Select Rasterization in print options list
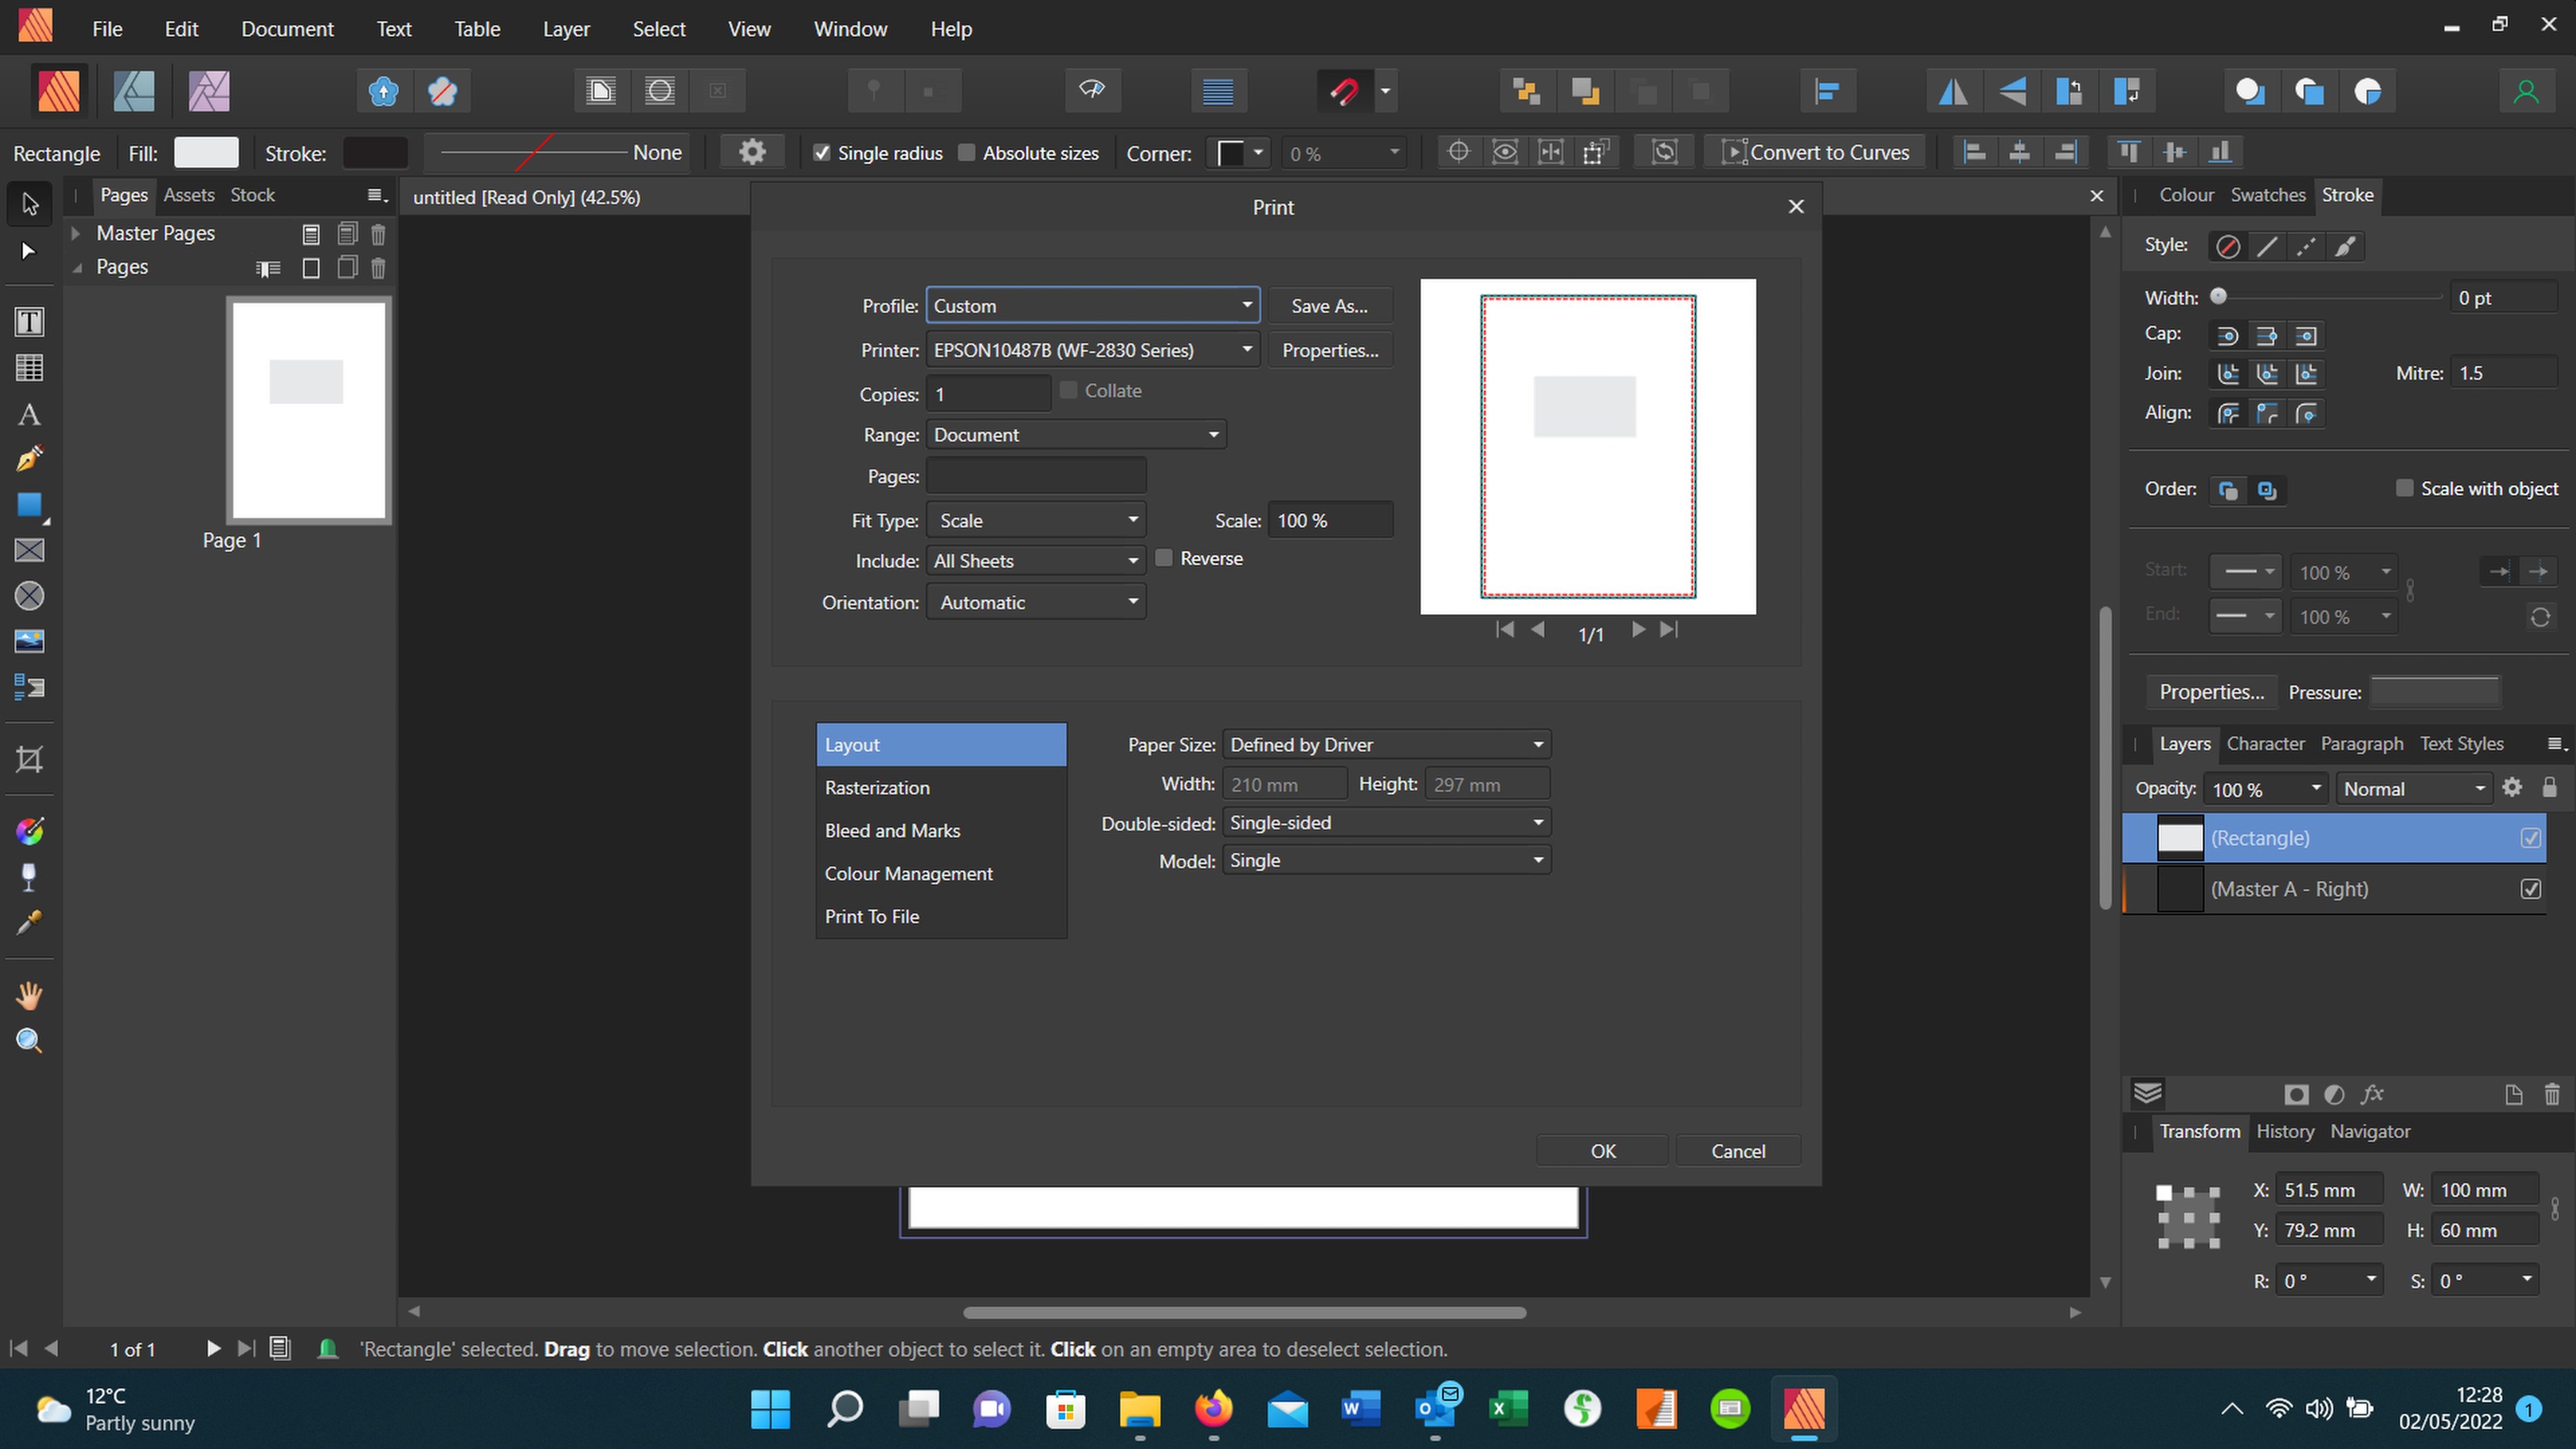 (941, 788)
